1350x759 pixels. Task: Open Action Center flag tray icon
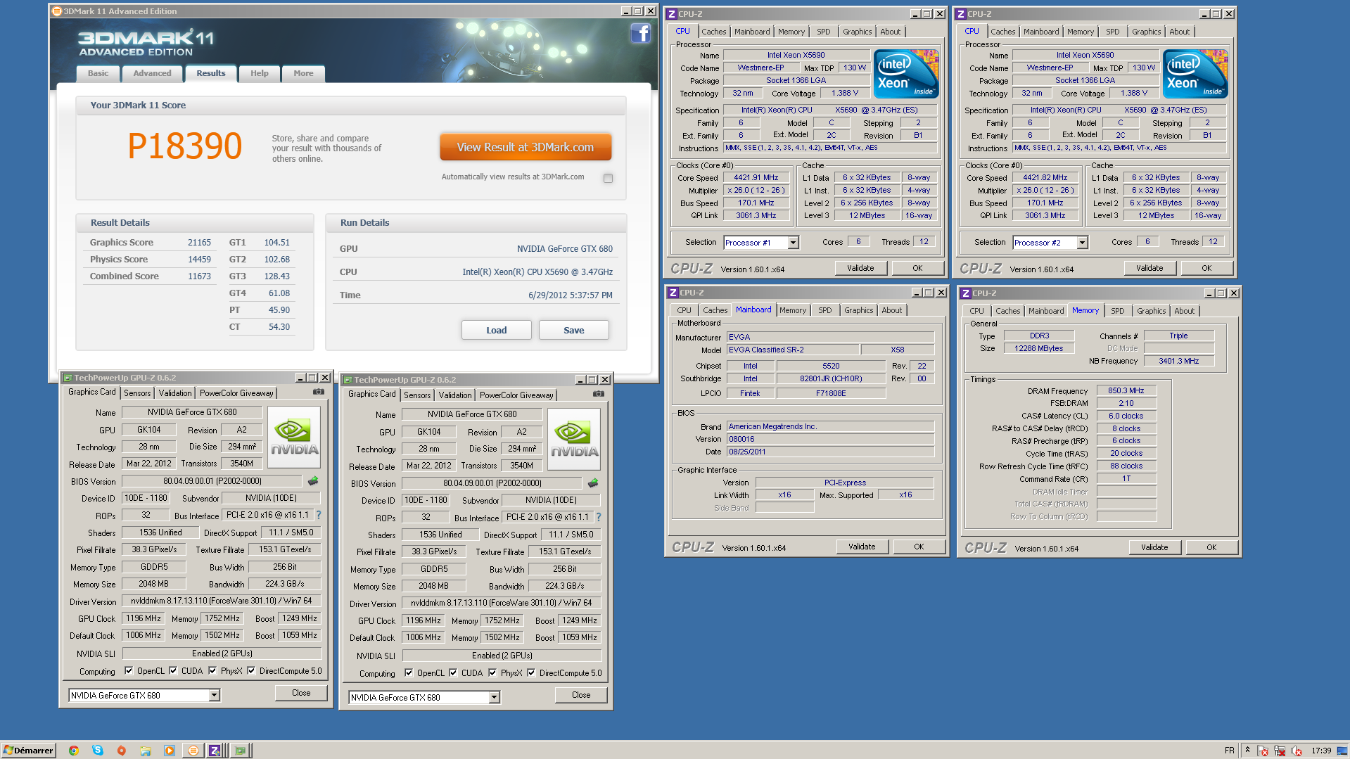(x=1263, y=751)
